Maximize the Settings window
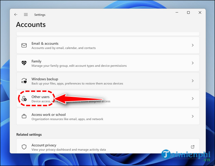Screen dimensions: 215x166 [x=188, y=13]
